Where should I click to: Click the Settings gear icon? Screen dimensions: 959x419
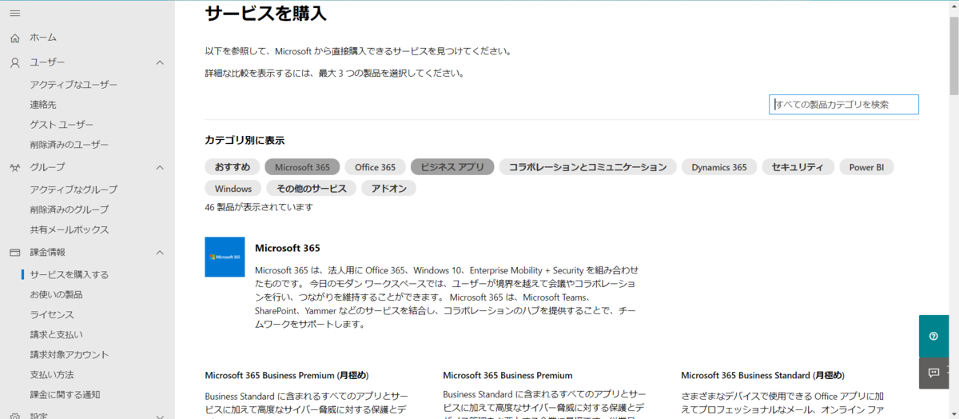pos(14,416)
